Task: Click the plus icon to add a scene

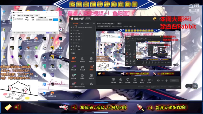Action: click(94, 24)
